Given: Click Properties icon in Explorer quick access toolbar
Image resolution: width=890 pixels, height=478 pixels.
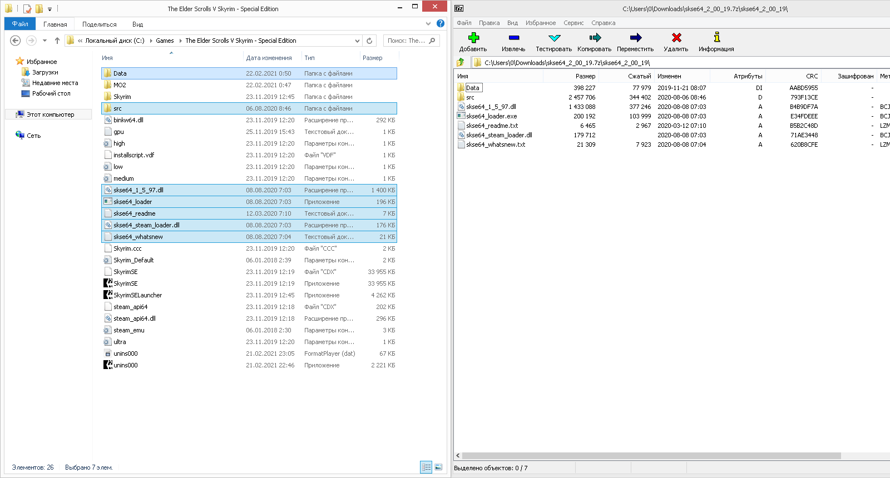Looking at the screenshot, I should click(27, 9).
